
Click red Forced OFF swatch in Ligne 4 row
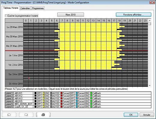click(61, 101)
